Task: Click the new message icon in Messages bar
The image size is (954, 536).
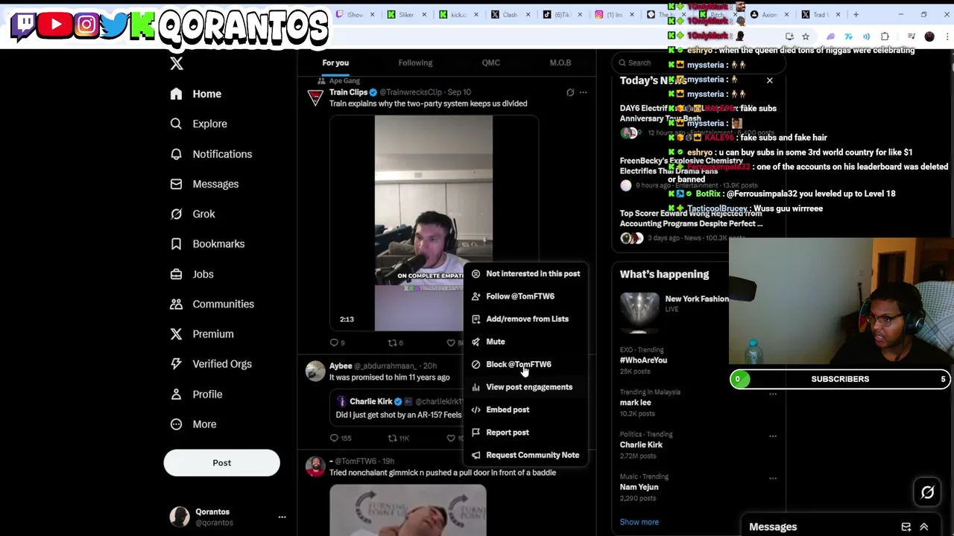Action: (x=906, y=527)
